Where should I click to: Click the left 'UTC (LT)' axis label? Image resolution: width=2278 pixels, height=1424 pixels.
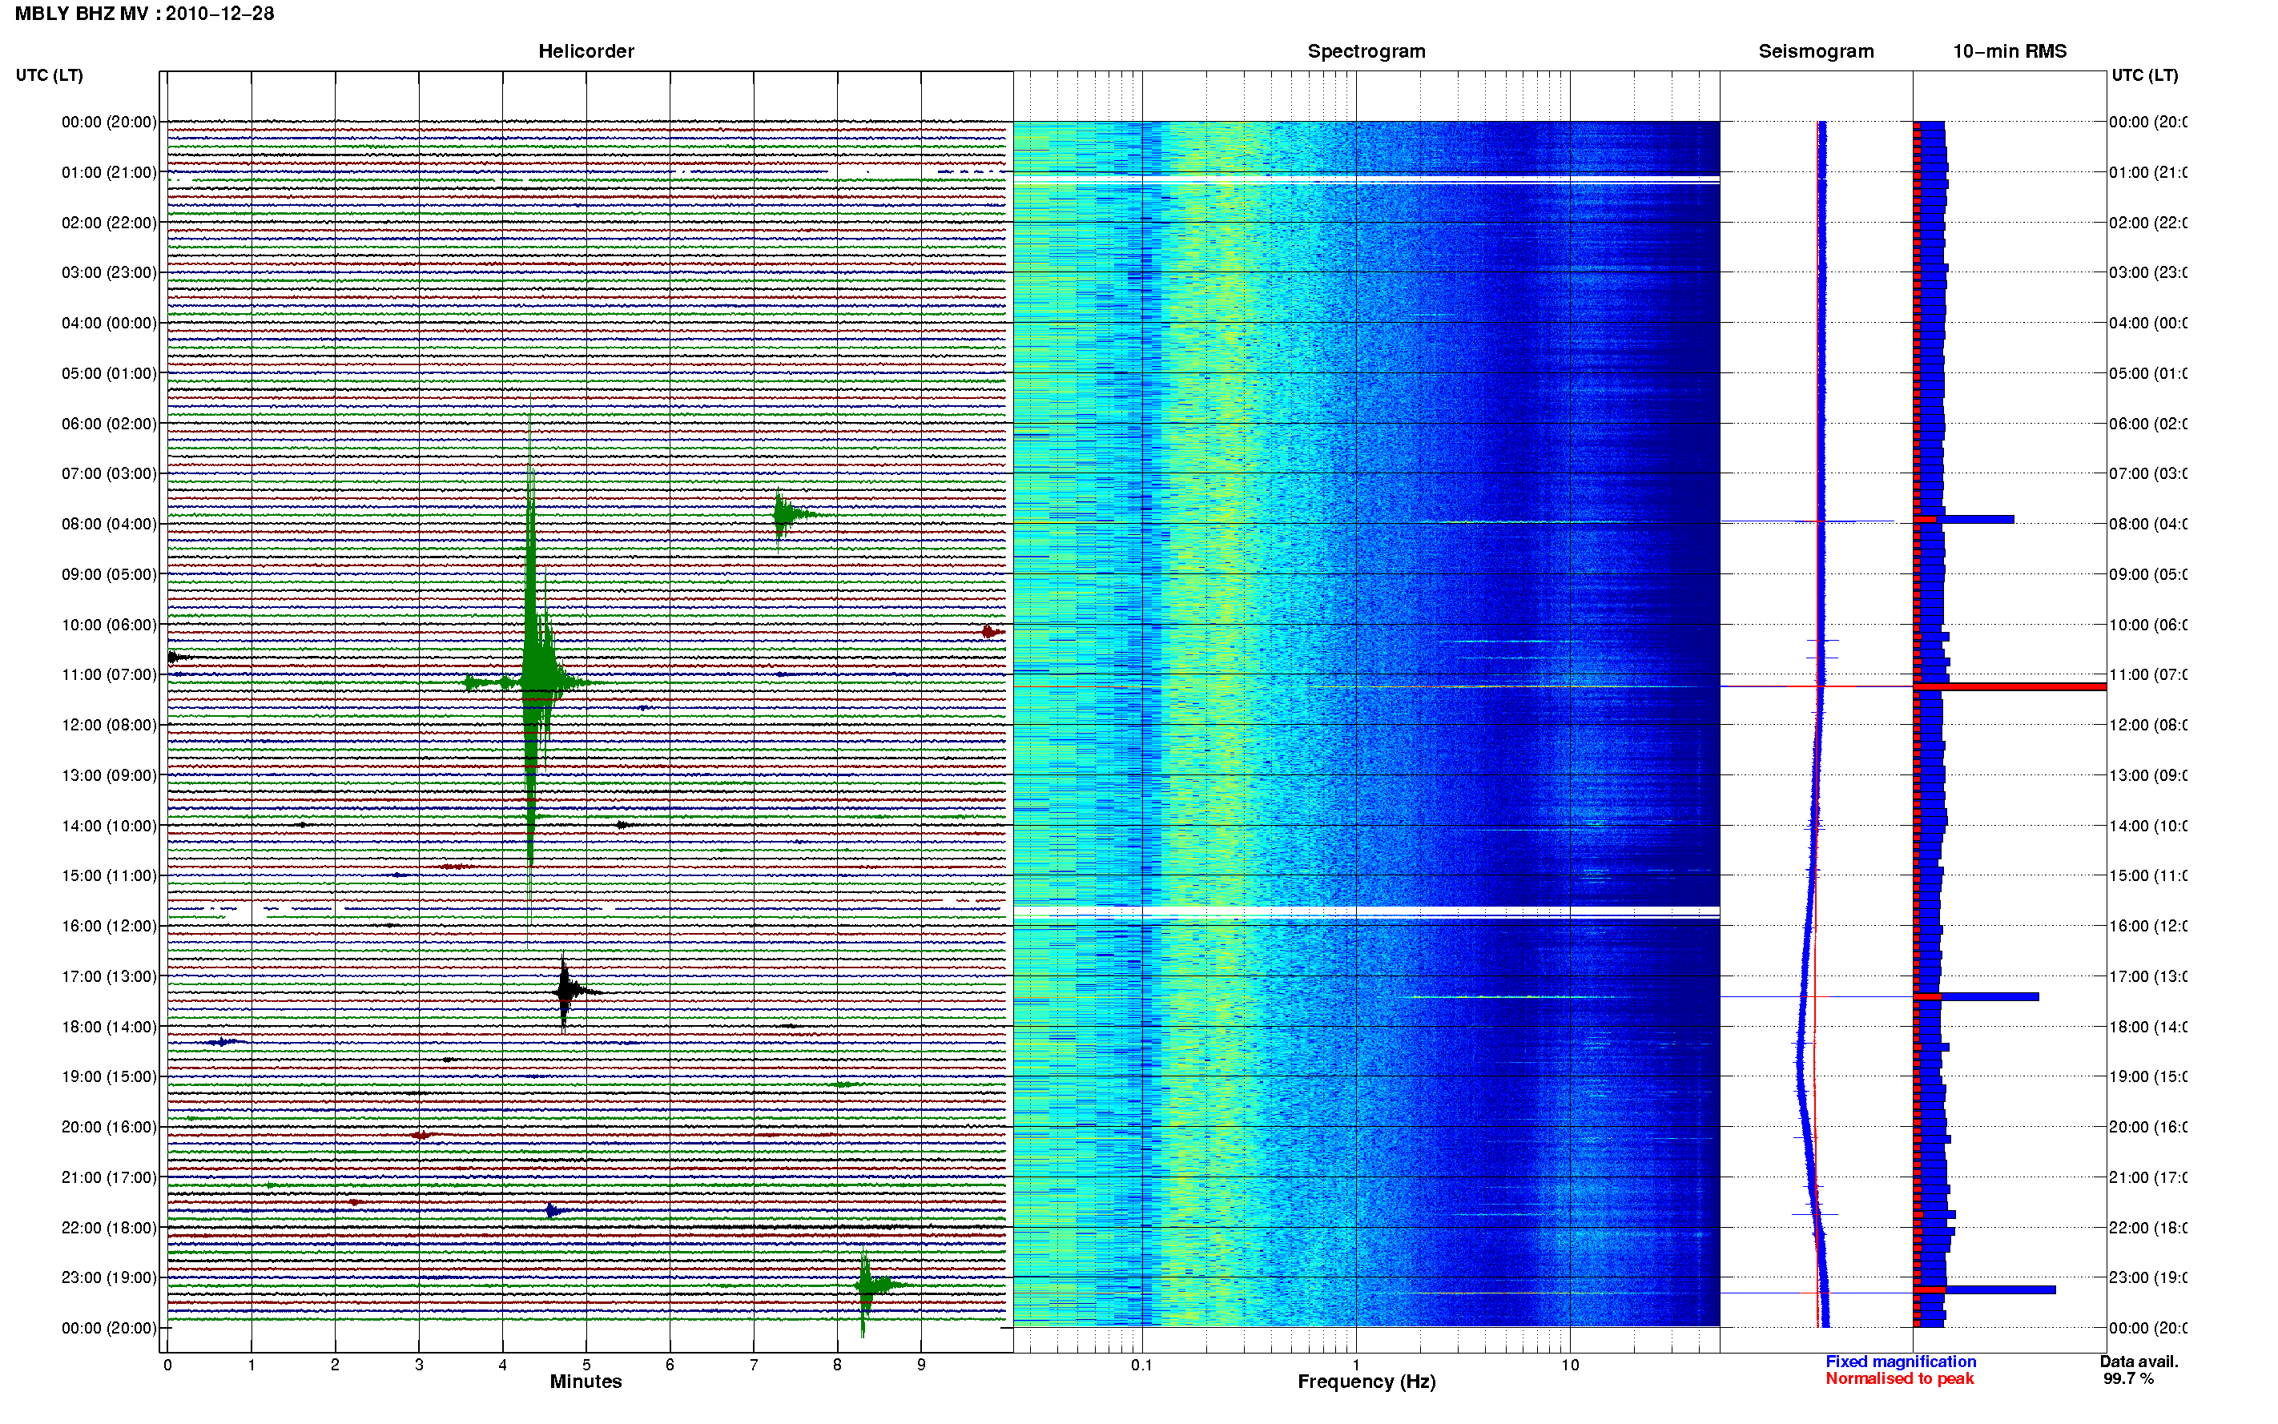[x=49, y=75]
